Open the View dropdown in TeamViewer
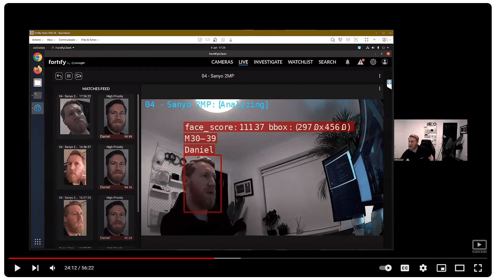 tap(51, 40)
